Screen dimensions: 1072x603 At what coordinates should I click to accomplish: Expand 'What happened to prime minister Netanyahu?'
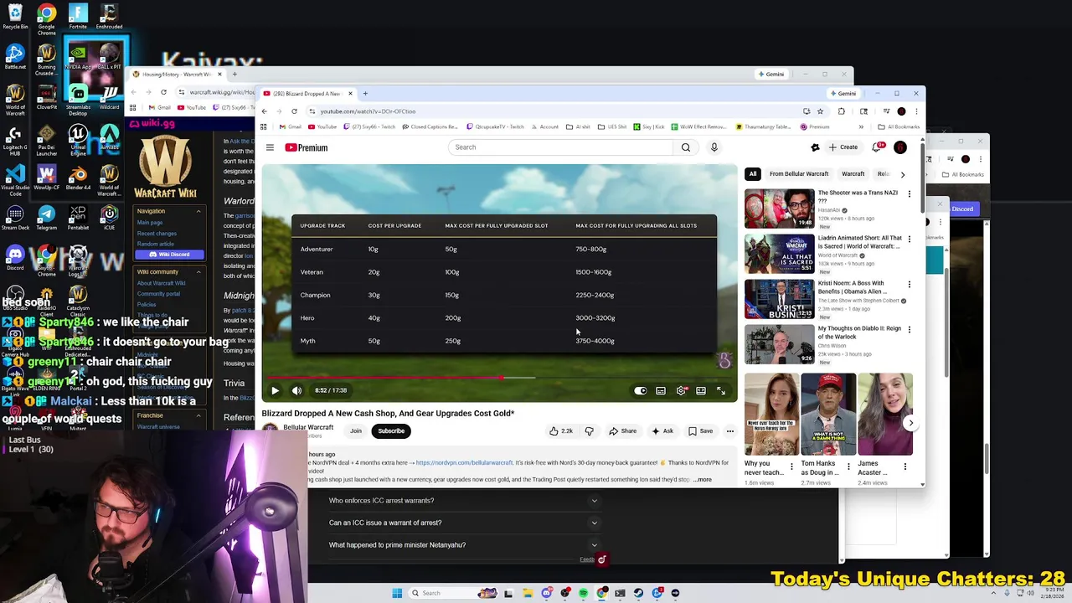coord(464,545)
